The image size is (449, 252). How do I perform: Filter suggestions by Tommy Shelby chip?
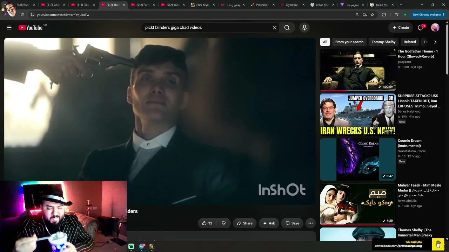[383, 42]
